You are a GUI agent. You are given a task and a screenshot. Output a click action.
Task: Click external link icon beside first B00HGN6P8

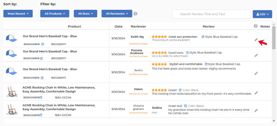click(x=43, y=44)
